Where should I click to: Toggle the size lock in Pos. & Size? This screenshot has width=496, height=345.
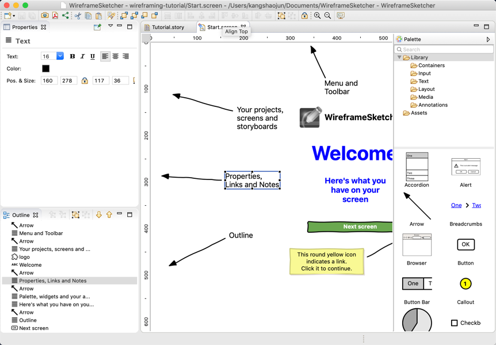coord(85,80)
